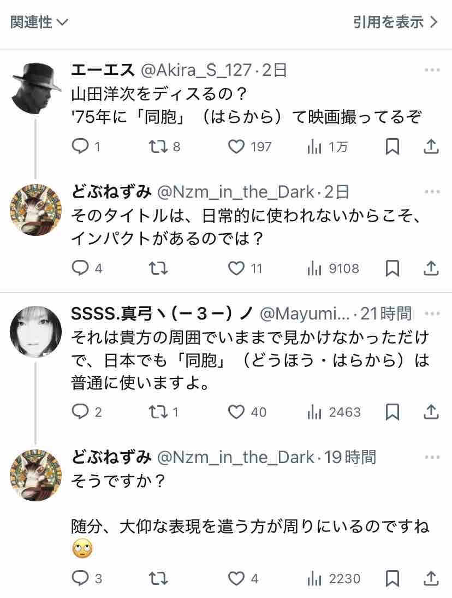Reply to どぶねずみ's tweet with 4 replies
The width and height of the screenshot is (452, 598).
coord(80,269)
